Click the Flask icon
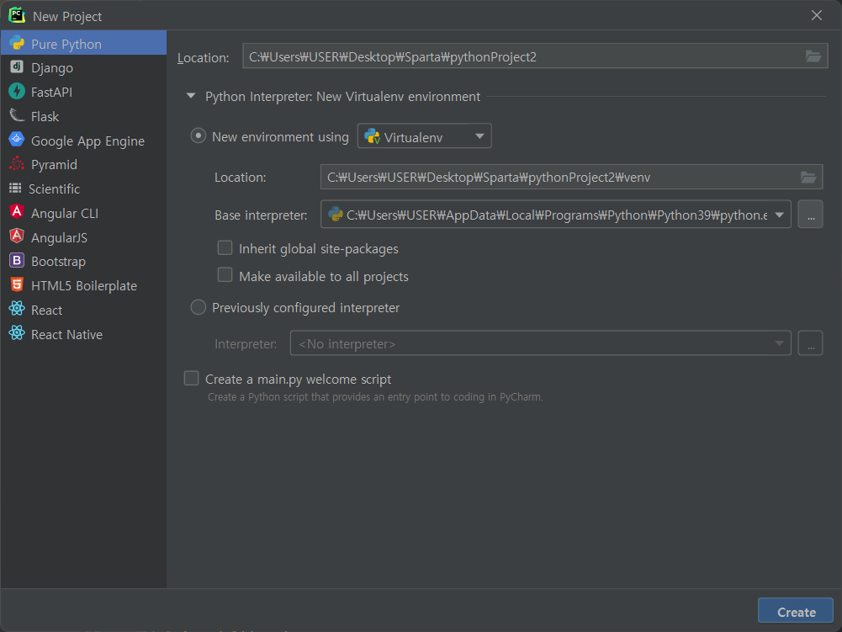The height and width of the screenshot is (632, 842). (17, 115)
